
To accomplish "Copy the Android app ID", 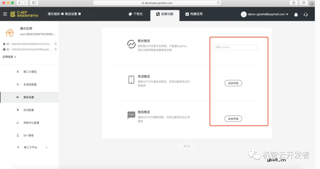I will point(55,49).
